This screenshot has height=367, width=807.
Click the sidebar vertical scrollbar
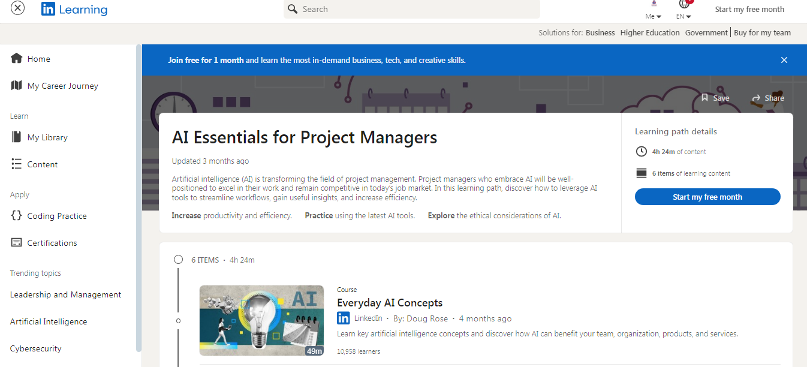[139, 198]
